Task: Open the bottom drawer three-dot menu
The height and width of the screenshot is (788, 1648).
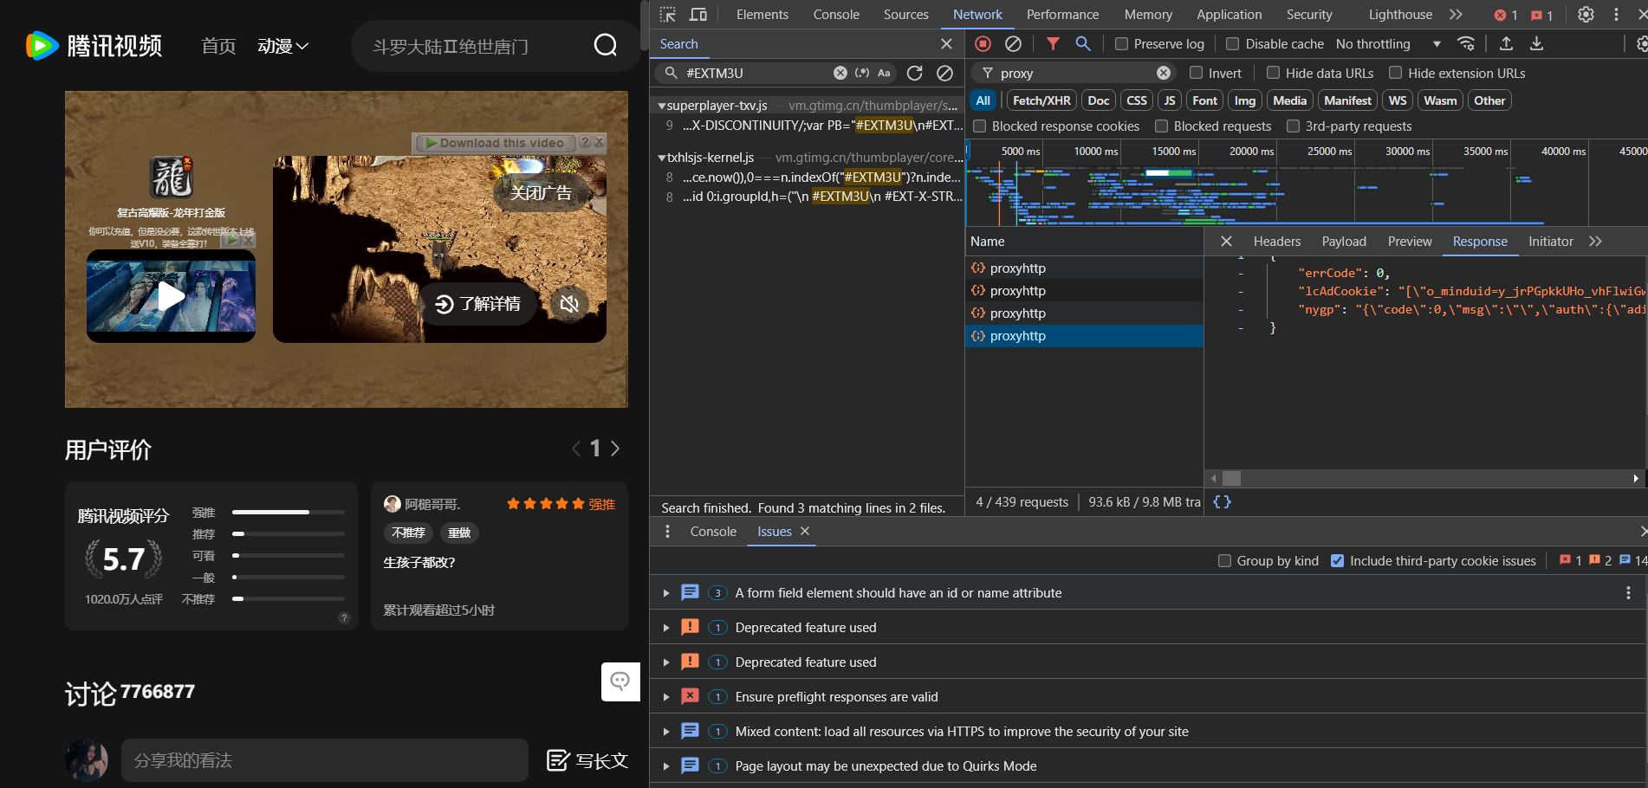Action: 667,531
